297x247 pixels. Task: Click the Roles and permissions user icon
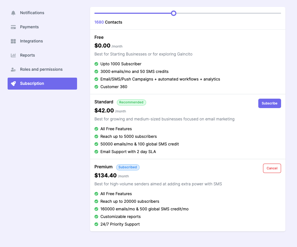click(x=13, y=70)
